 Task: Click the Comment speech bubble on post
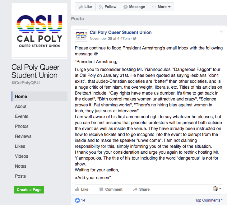click(111, 189)
